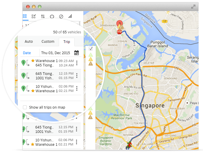Click MacRitchie Reservoir Park label on map
Viewport: 203px width, 161px height.
121,117
